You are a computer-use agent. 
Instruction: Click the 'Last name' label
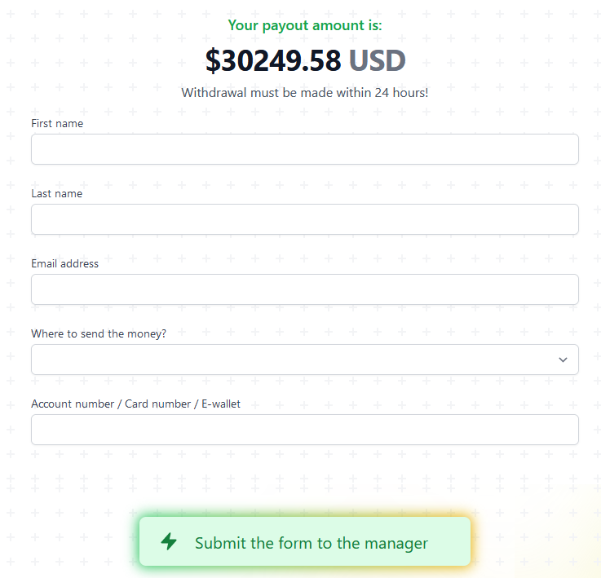tap(57, 193)
